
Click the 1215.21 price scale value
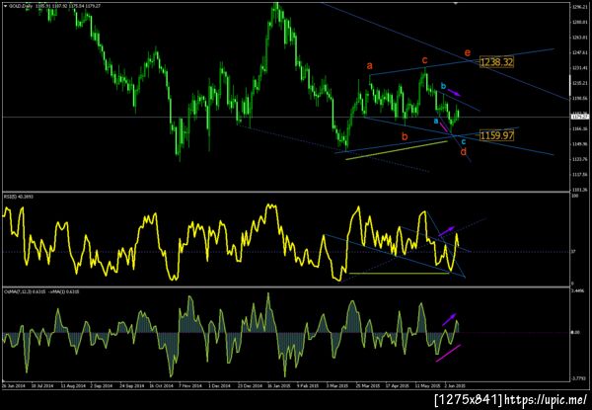[578, 83]
